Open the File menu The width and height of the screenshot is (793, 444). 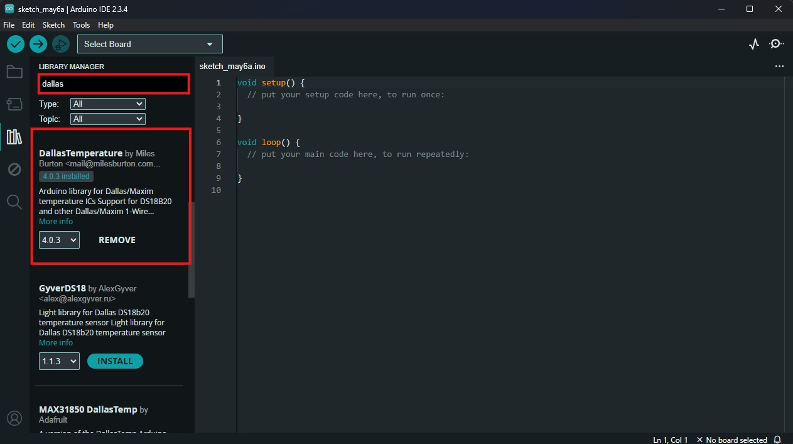click(9, 25)
